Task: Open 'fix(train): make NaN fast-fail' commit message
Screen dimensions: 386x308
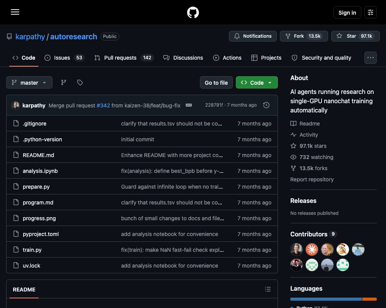Action: [172, 250]
